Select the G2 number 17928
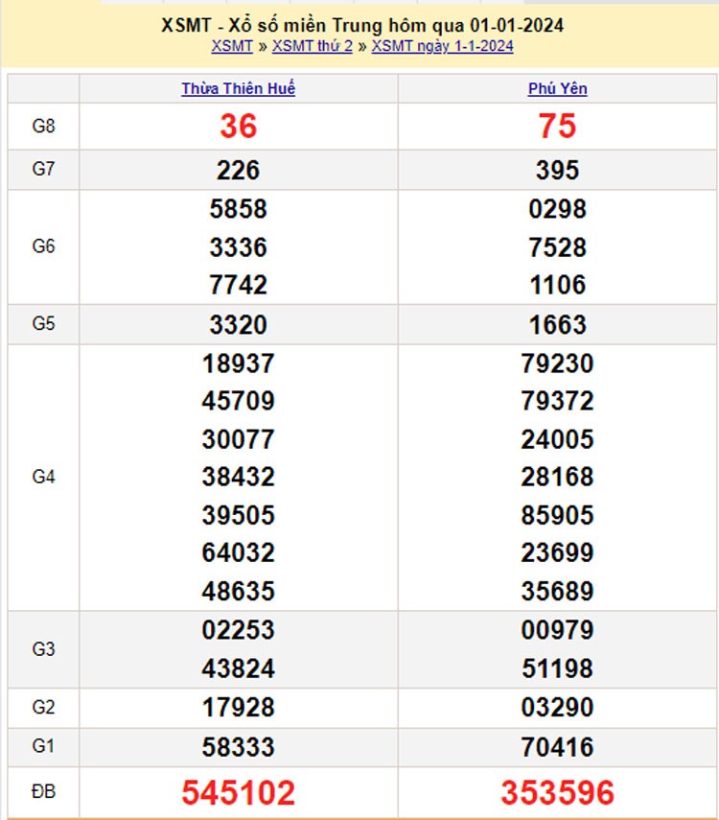Viewport: 719px width, 820px height. pos(239,708)
